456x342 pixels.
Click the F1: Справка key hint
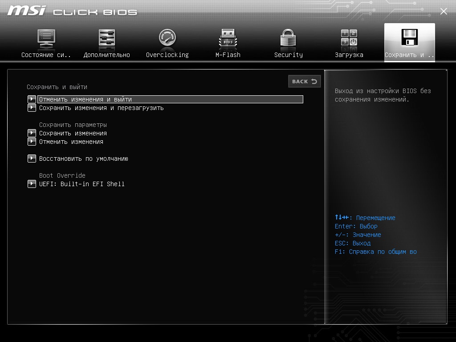(376, 252)
